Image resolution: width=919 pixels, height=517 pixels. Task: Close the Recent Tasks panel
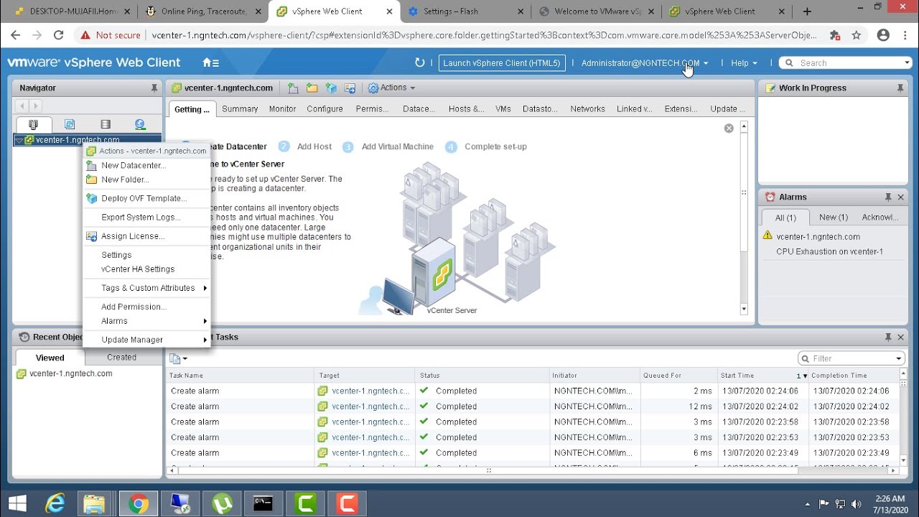901,337
